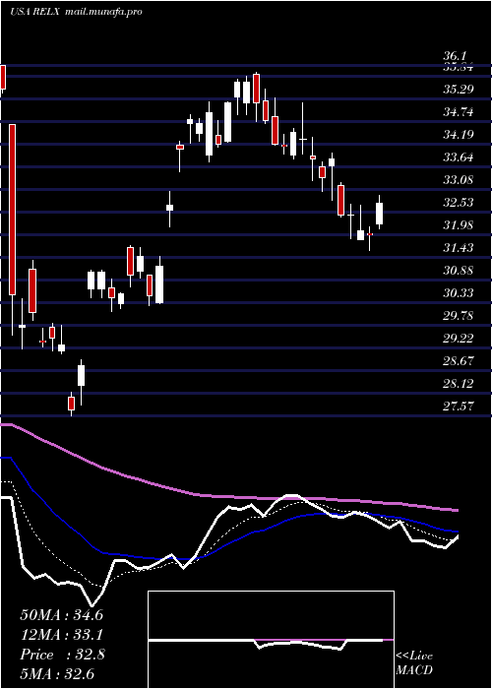This screenshot has width=492, height=689.
Task: Click the 32.53 price axis label
Action: pos(459,203)
